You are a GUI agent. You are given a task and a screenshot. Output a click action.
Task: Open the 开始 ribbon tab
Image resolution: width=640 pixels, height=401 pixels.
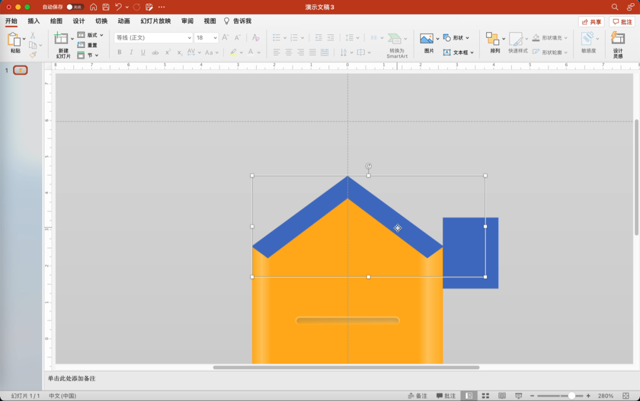pyautogui.click(x=11, y=21)
